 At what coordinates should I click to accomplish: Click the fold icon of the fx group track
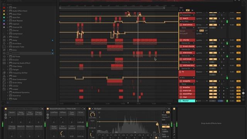click(180, 72)
